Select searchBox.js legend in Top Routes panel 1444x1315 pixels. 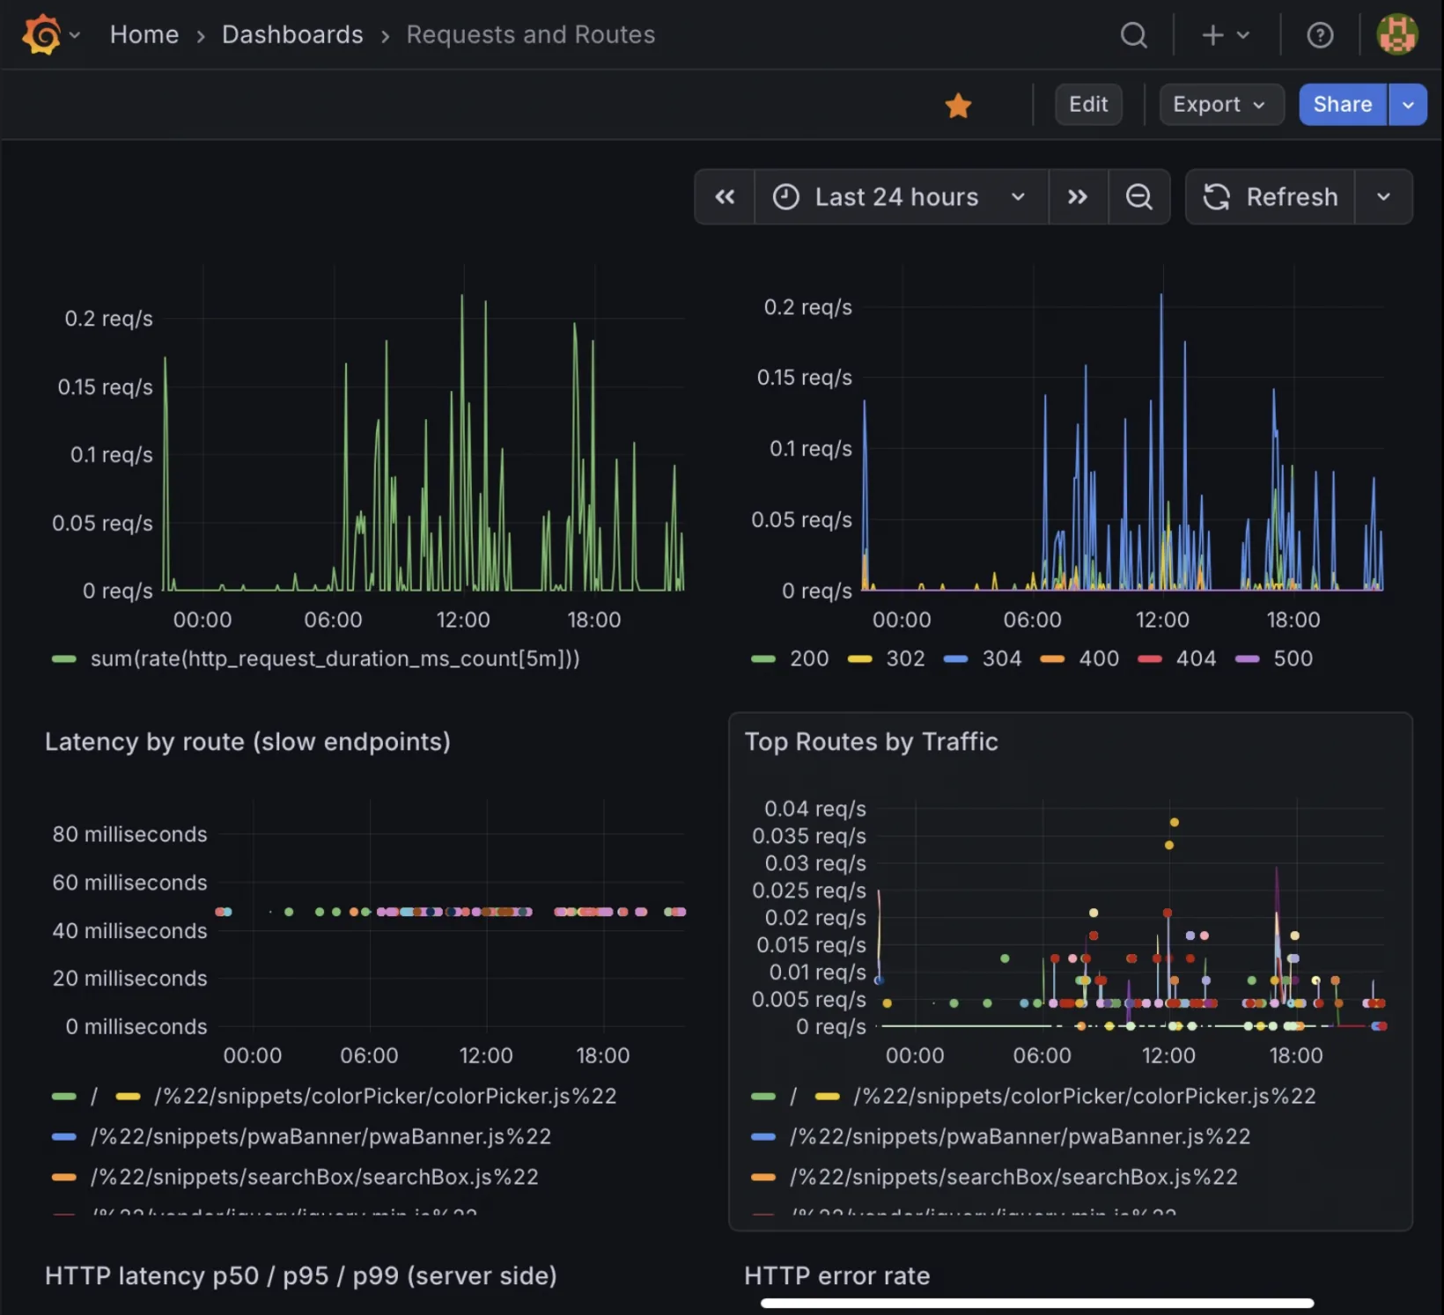(x=1013, y=1177)
